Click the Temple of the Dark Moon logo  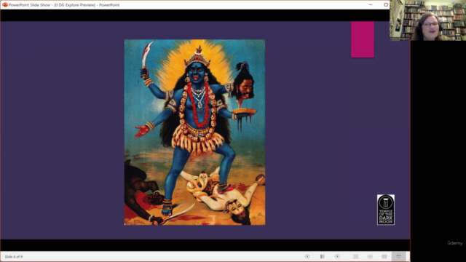point(386,210)
